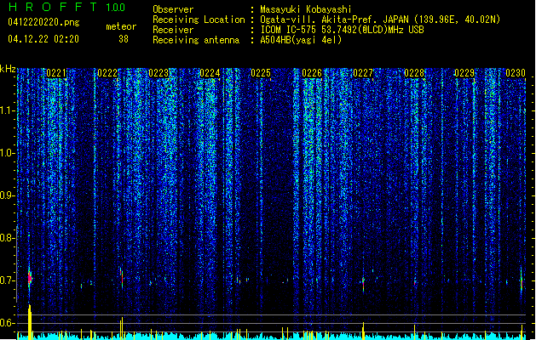Click the meteor echo at 0228 near 0.7 kHz

(x=415, y=283)
